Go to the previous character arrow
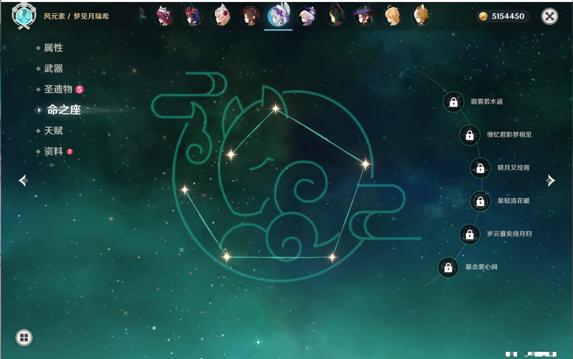This screenshot has width=573, height=359. [x=23, y=180]
